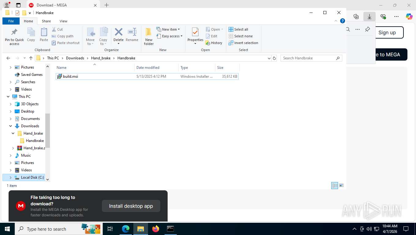Open Firefox from the taskbar

(156, 229)
